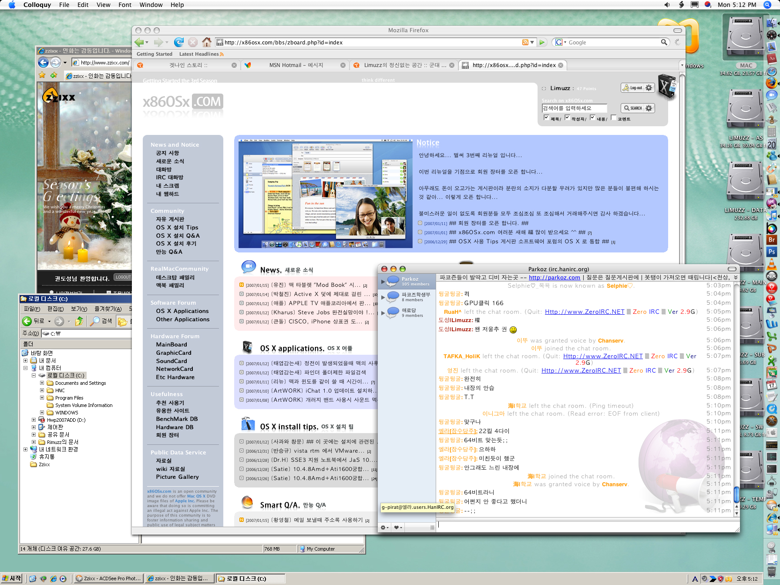The width and height of the screenshot is (780, 585).
Task: Click the Firefox home button
Action: 207,42
